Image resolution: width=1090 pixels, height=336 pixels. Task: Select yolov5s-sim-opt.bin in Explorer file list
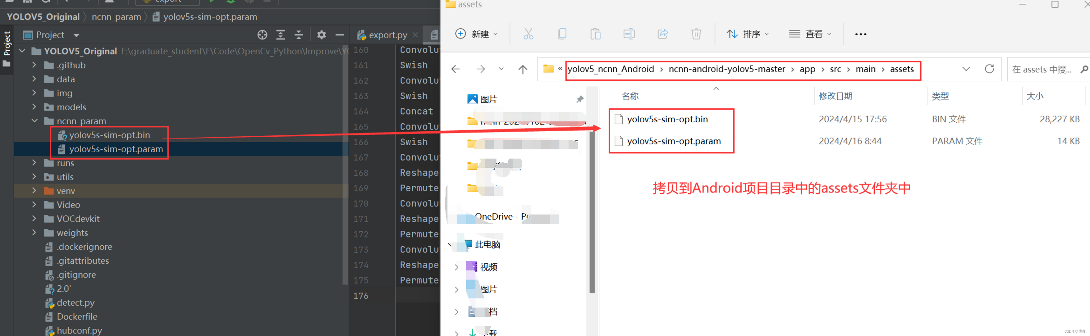tap(667, 119)
